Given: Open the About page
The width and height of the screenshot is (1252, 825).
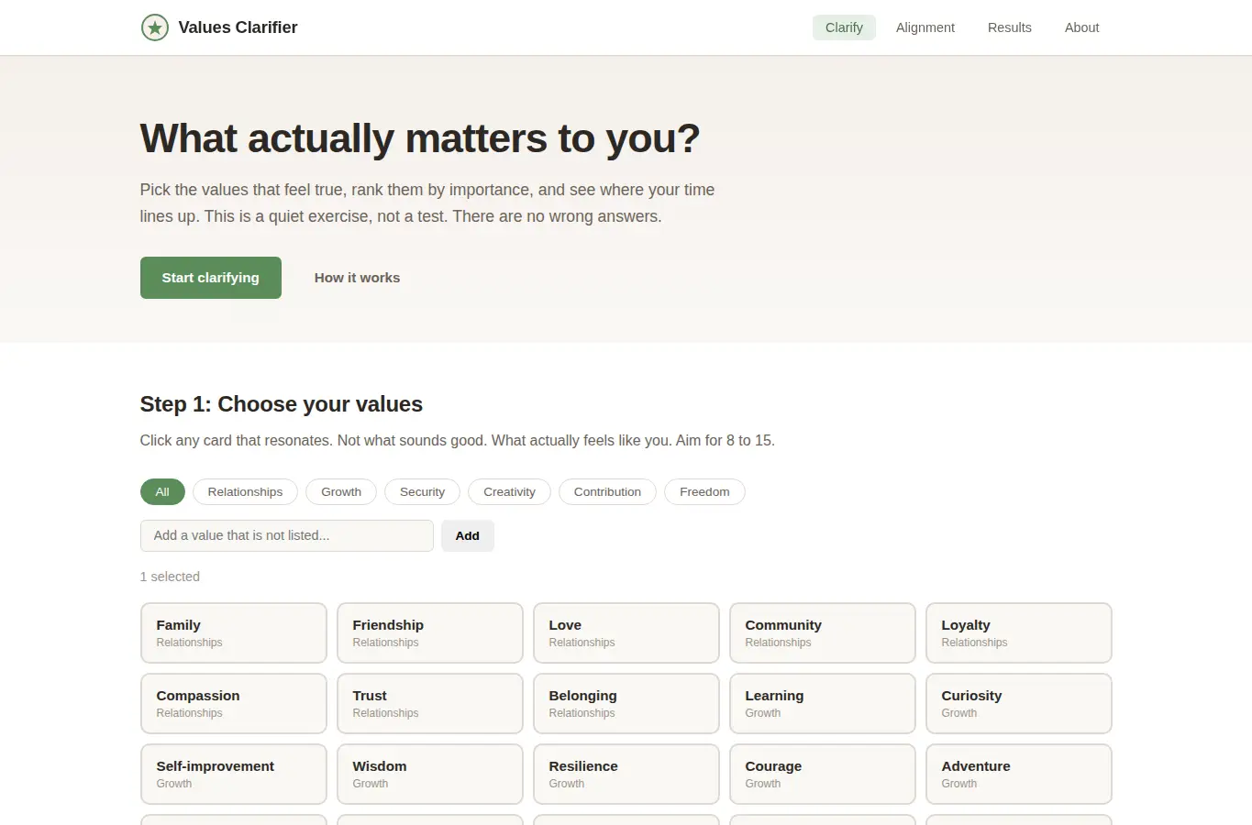Looking at the screenshot, I should pyautogui.click(x=1082, y=27).
